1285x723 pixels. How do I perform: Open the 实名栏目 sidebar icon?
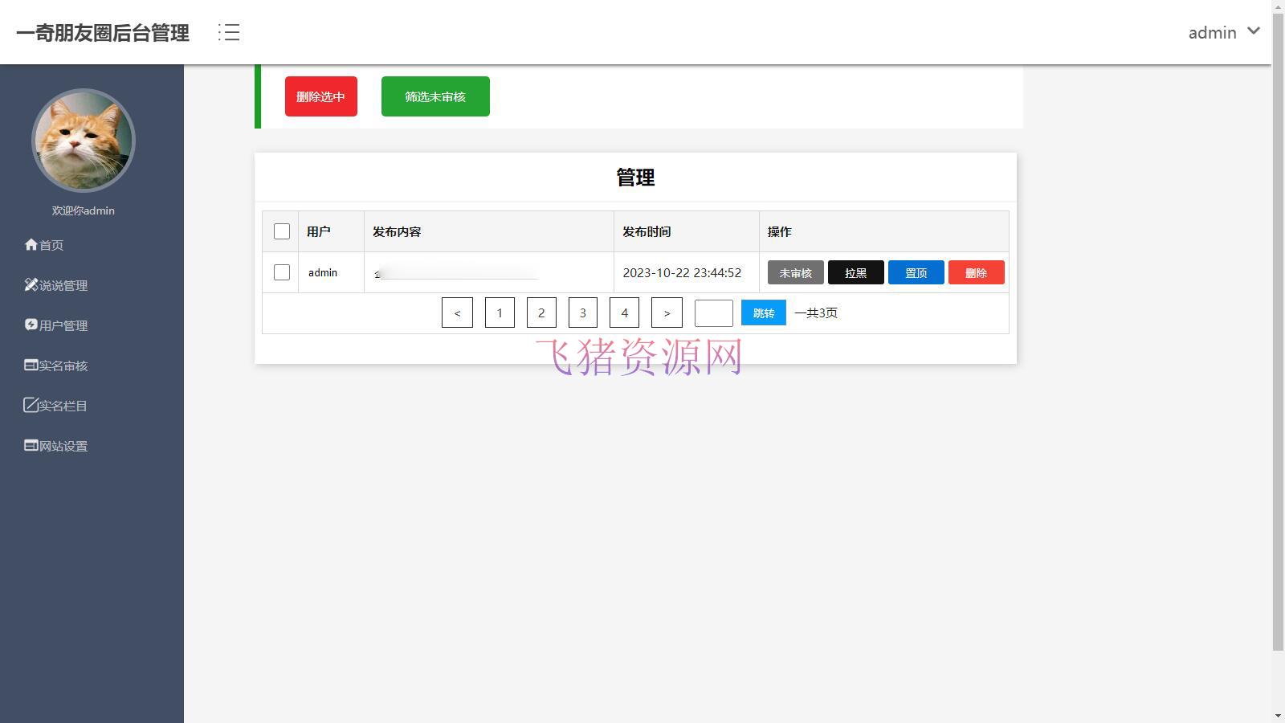[x=29, y=405]
